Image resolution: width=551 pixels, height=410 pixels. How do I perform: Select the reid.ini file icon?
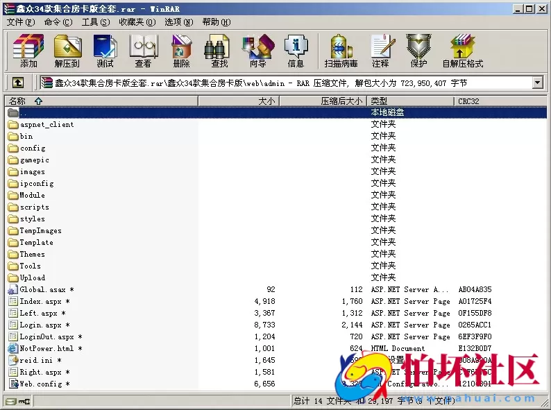13,360
